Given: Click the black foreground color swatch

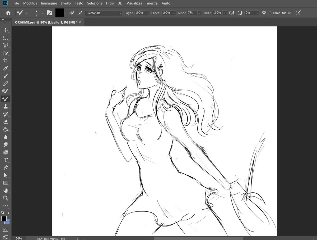Looking at the screenshot, I should point(4,219).
